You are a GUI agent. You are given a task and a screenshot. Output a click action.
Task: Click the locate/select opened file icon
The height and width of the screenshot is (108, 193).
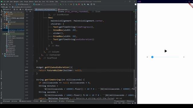pos(14,9)
